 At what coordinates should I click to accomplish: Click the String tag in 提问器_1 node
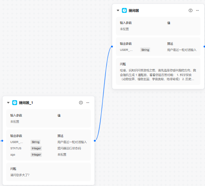pos(35,142)
